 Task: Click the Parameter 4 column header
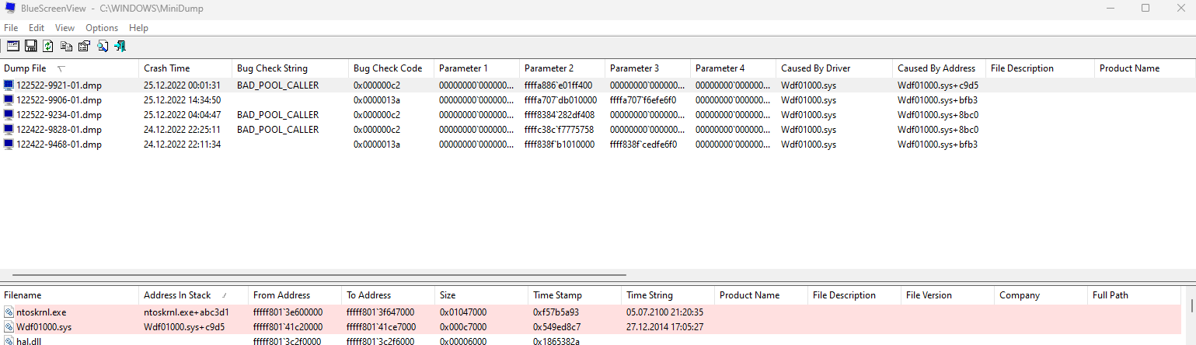coord(734,68)
